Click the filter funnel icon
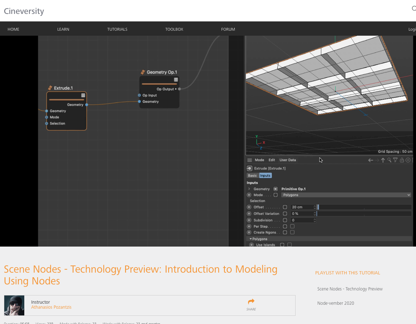Screen dimensions: 416x324 pyautogui.click(x=395, y=160)
